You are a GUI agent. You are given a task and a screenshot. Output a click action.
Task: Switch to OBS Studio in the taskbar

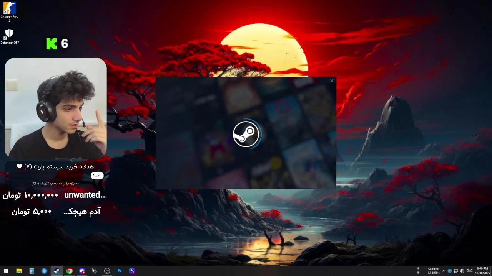(107, 271)
